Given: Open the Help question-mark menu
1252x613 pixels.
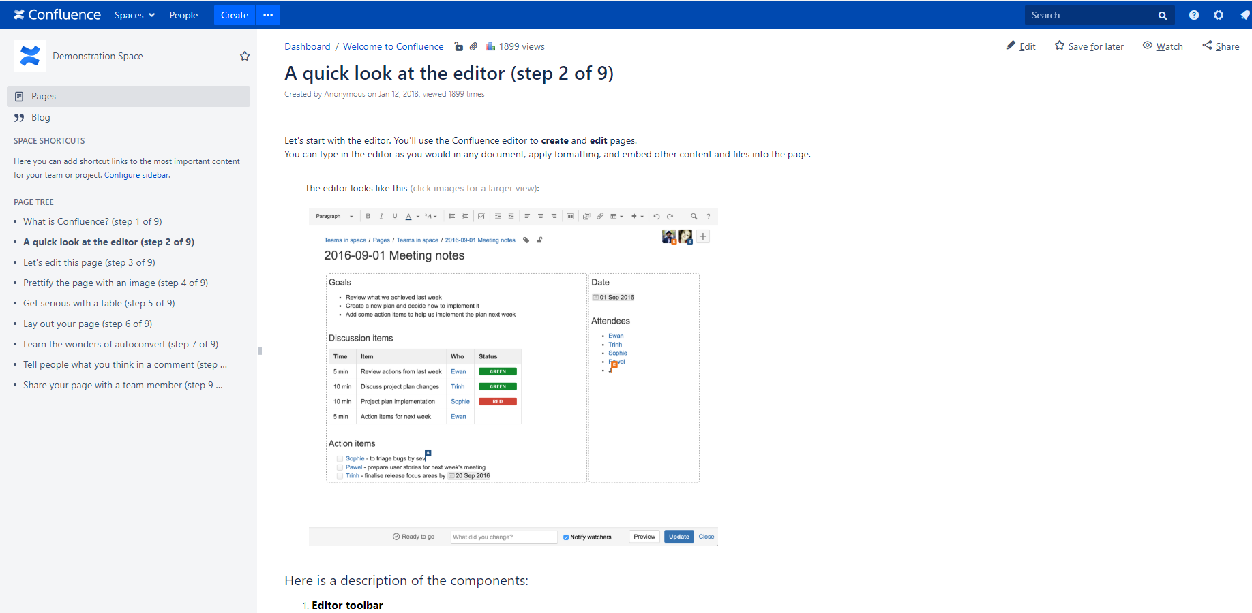Looking at the screenshot, I should pyautogui.click(x=1194, y=15).
